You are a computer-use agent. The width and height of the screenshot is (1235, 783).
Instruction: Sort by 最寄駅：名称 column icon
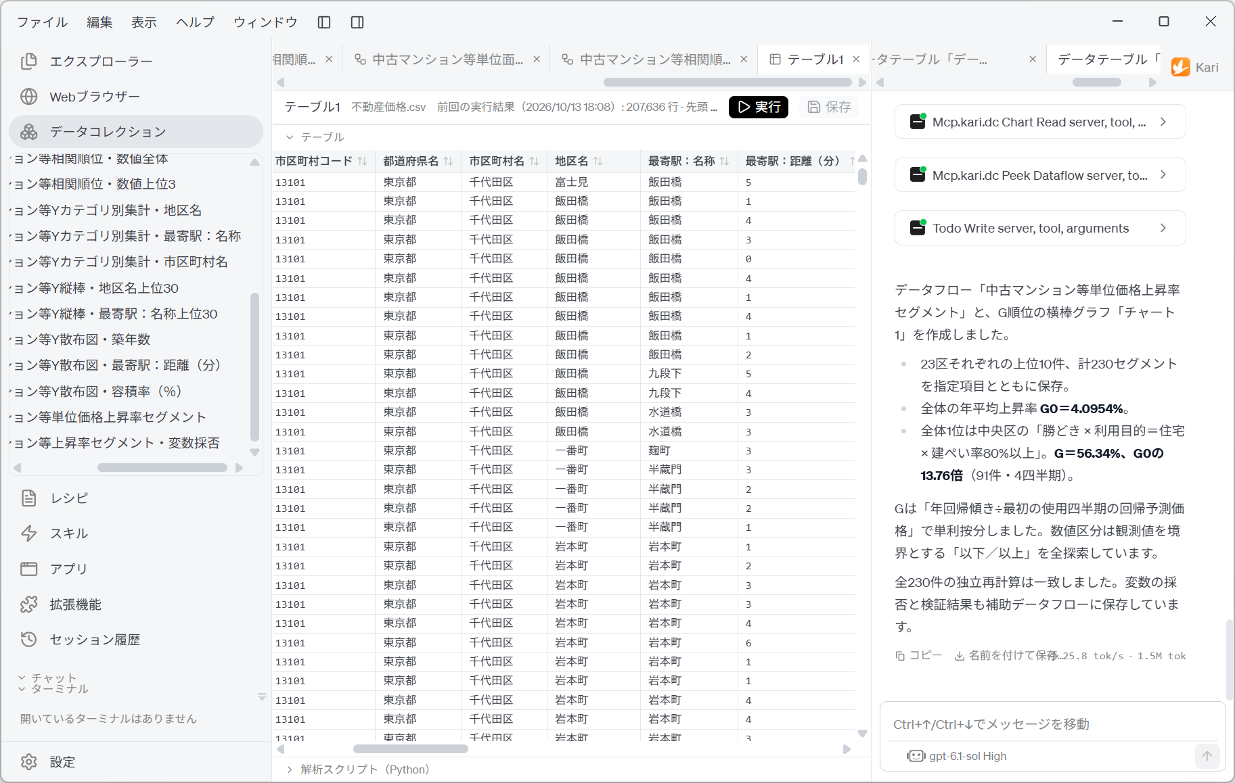coord(725,161)
